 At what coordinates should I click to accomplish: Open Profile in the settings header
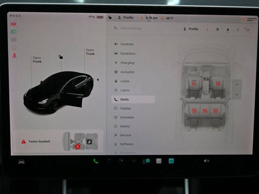pyautogui.click(x=191, y=29)
